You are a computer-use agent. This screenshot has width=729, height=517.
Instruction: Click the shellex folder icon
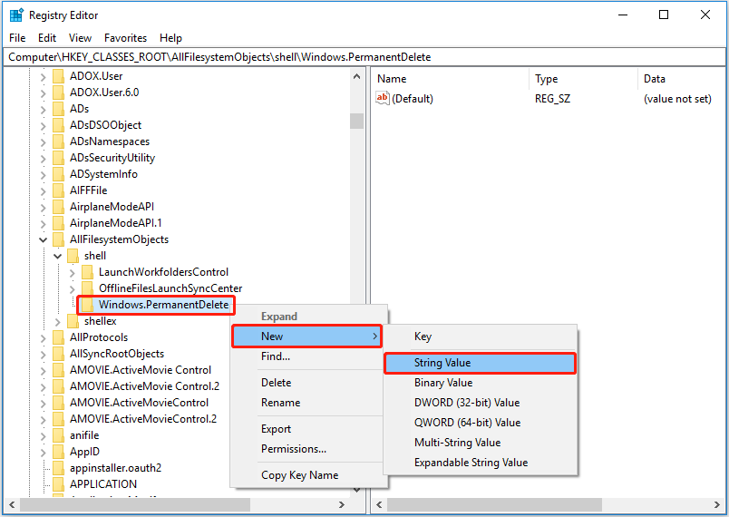pyautogui.click(x=73, y=321)
